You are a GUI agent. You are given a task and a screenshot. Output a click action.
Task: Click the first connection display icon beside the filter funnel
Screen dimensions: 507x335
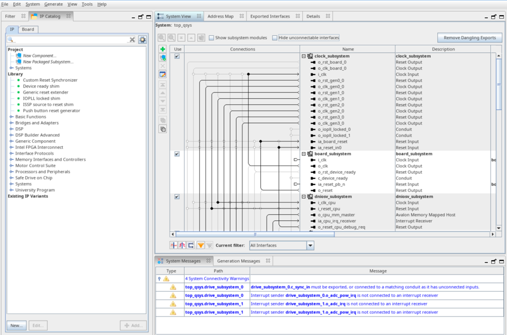click(x=174, y=246)
